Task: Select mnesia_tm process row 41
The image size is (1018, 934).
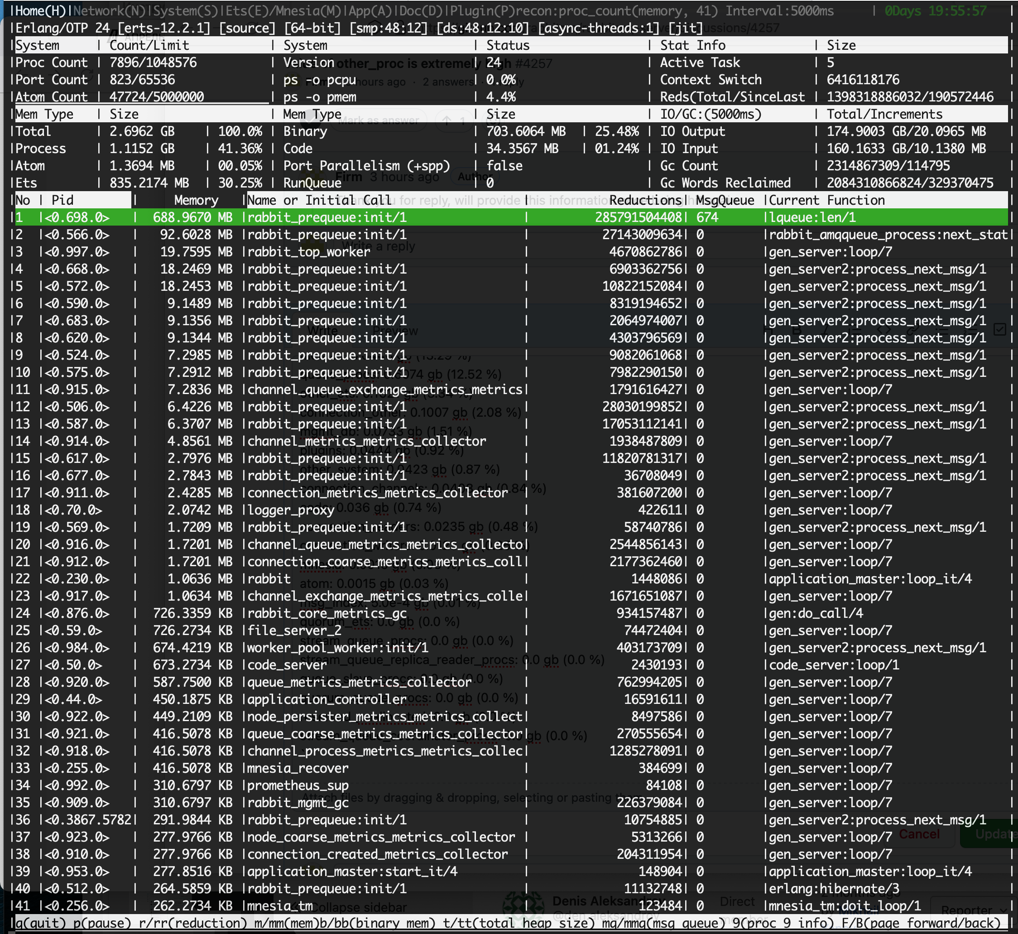Action: tap(510, 906)
